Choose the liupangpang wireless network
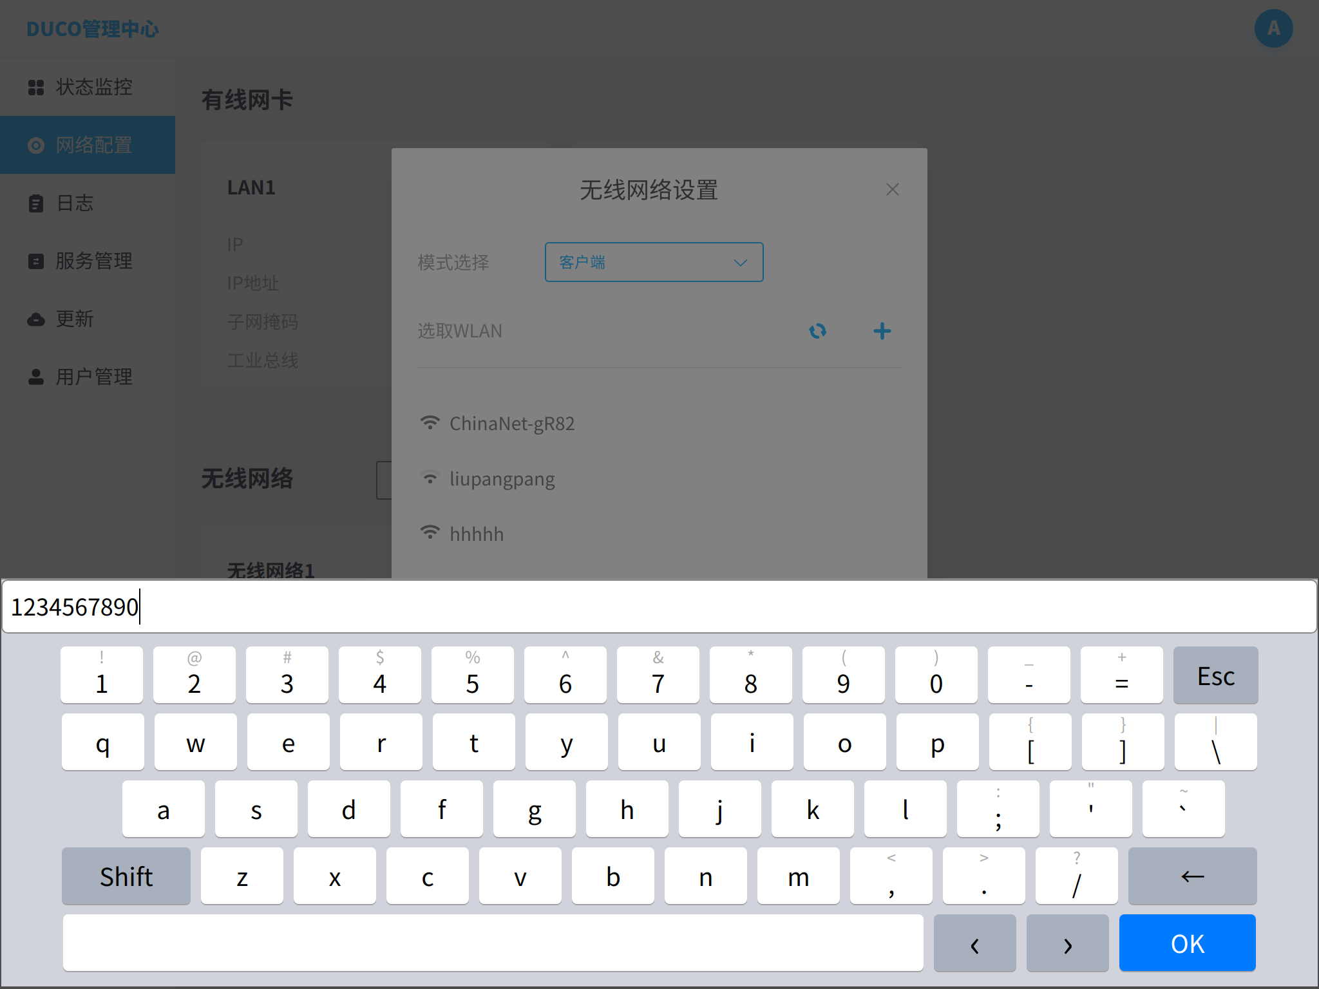The width and height of the screenshot is (1319, 989). pyautogui.click(x=502, y=479)
